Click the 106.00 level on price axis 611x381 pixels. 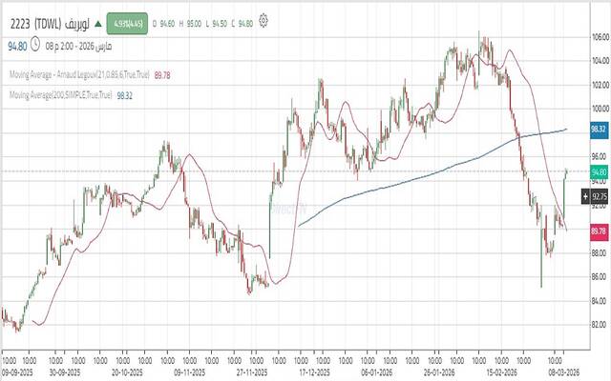(600, 37)
